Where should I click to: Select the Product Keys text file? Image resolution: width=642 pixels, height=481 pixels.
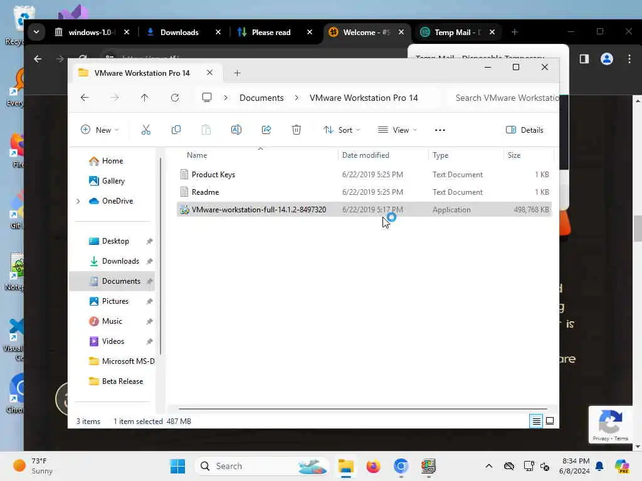[364, 175]
